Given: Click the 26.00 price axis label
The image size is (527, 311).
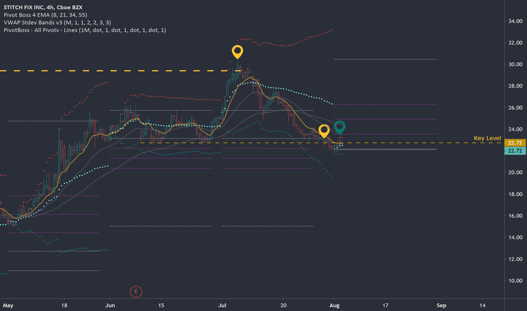Looking at the screenshot, I should pos(515,107).
